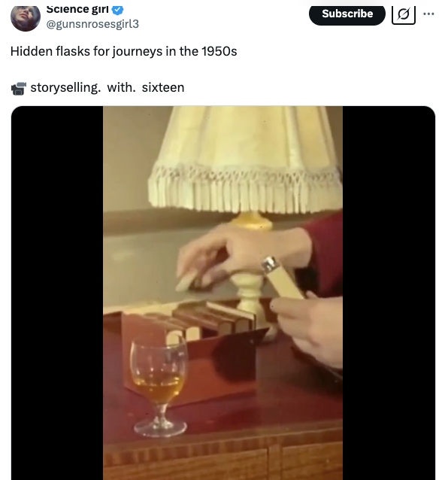The width and height of the screenshot is (445, 480).
Task: Click '1950s' in the post text
Action: click(x=219, y=51)
